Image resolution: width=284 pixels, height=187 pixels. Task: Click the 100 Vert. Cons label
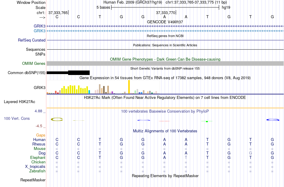coord(17,118)
